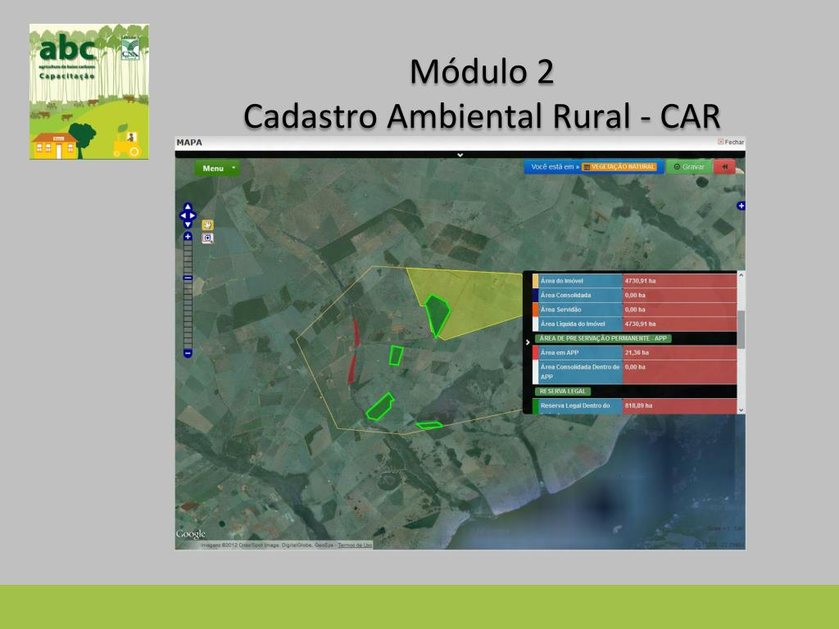This screenshot has height=629, width=839.
Task: Click the Google logo on map
Action: (x=190, y=534)
